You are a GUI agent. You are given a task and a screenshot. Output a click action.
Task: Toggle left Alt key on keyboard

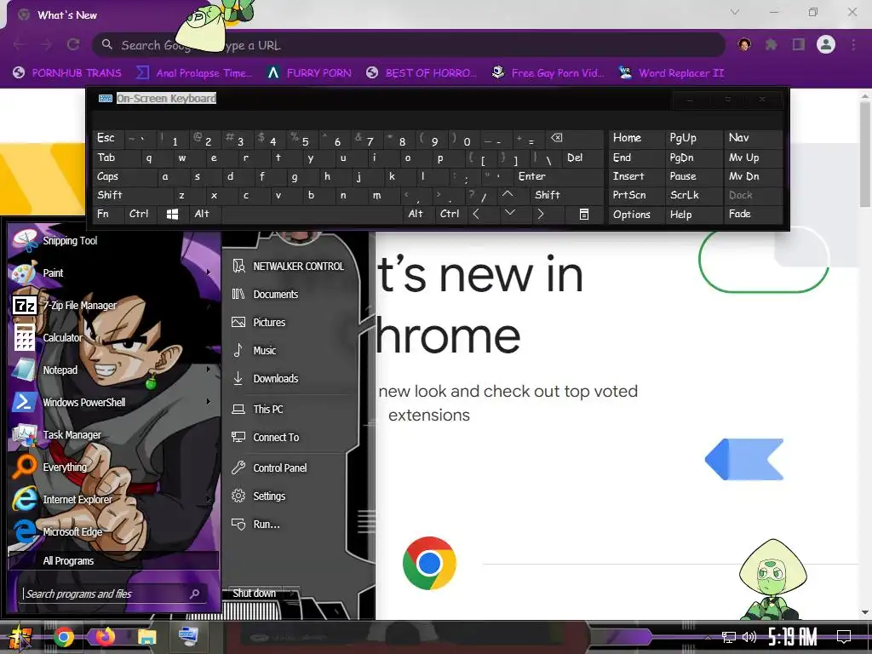pos(204,214)
